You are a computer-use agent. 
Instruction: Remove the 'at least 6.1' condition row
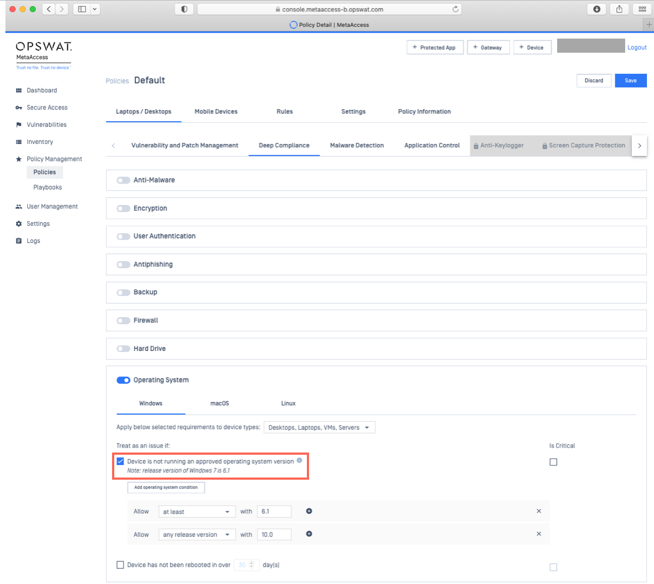point(539,511)
